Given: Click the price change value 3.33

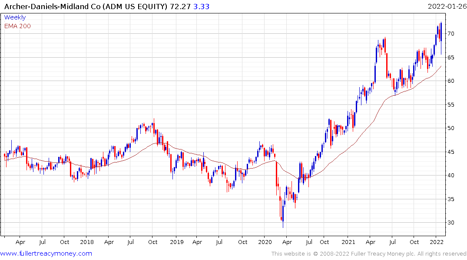Looking at the screenshot, I should [x=201, y=6].
